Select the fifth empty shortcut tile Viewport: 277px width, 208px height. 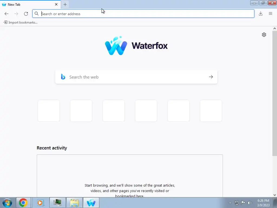[x=179, y=111]
